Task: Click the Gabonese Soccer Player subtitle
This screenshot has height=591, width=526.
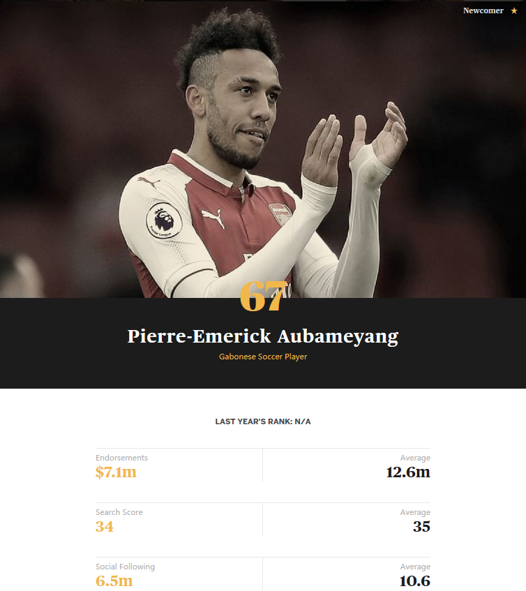Action: click(x=263, y=357)
